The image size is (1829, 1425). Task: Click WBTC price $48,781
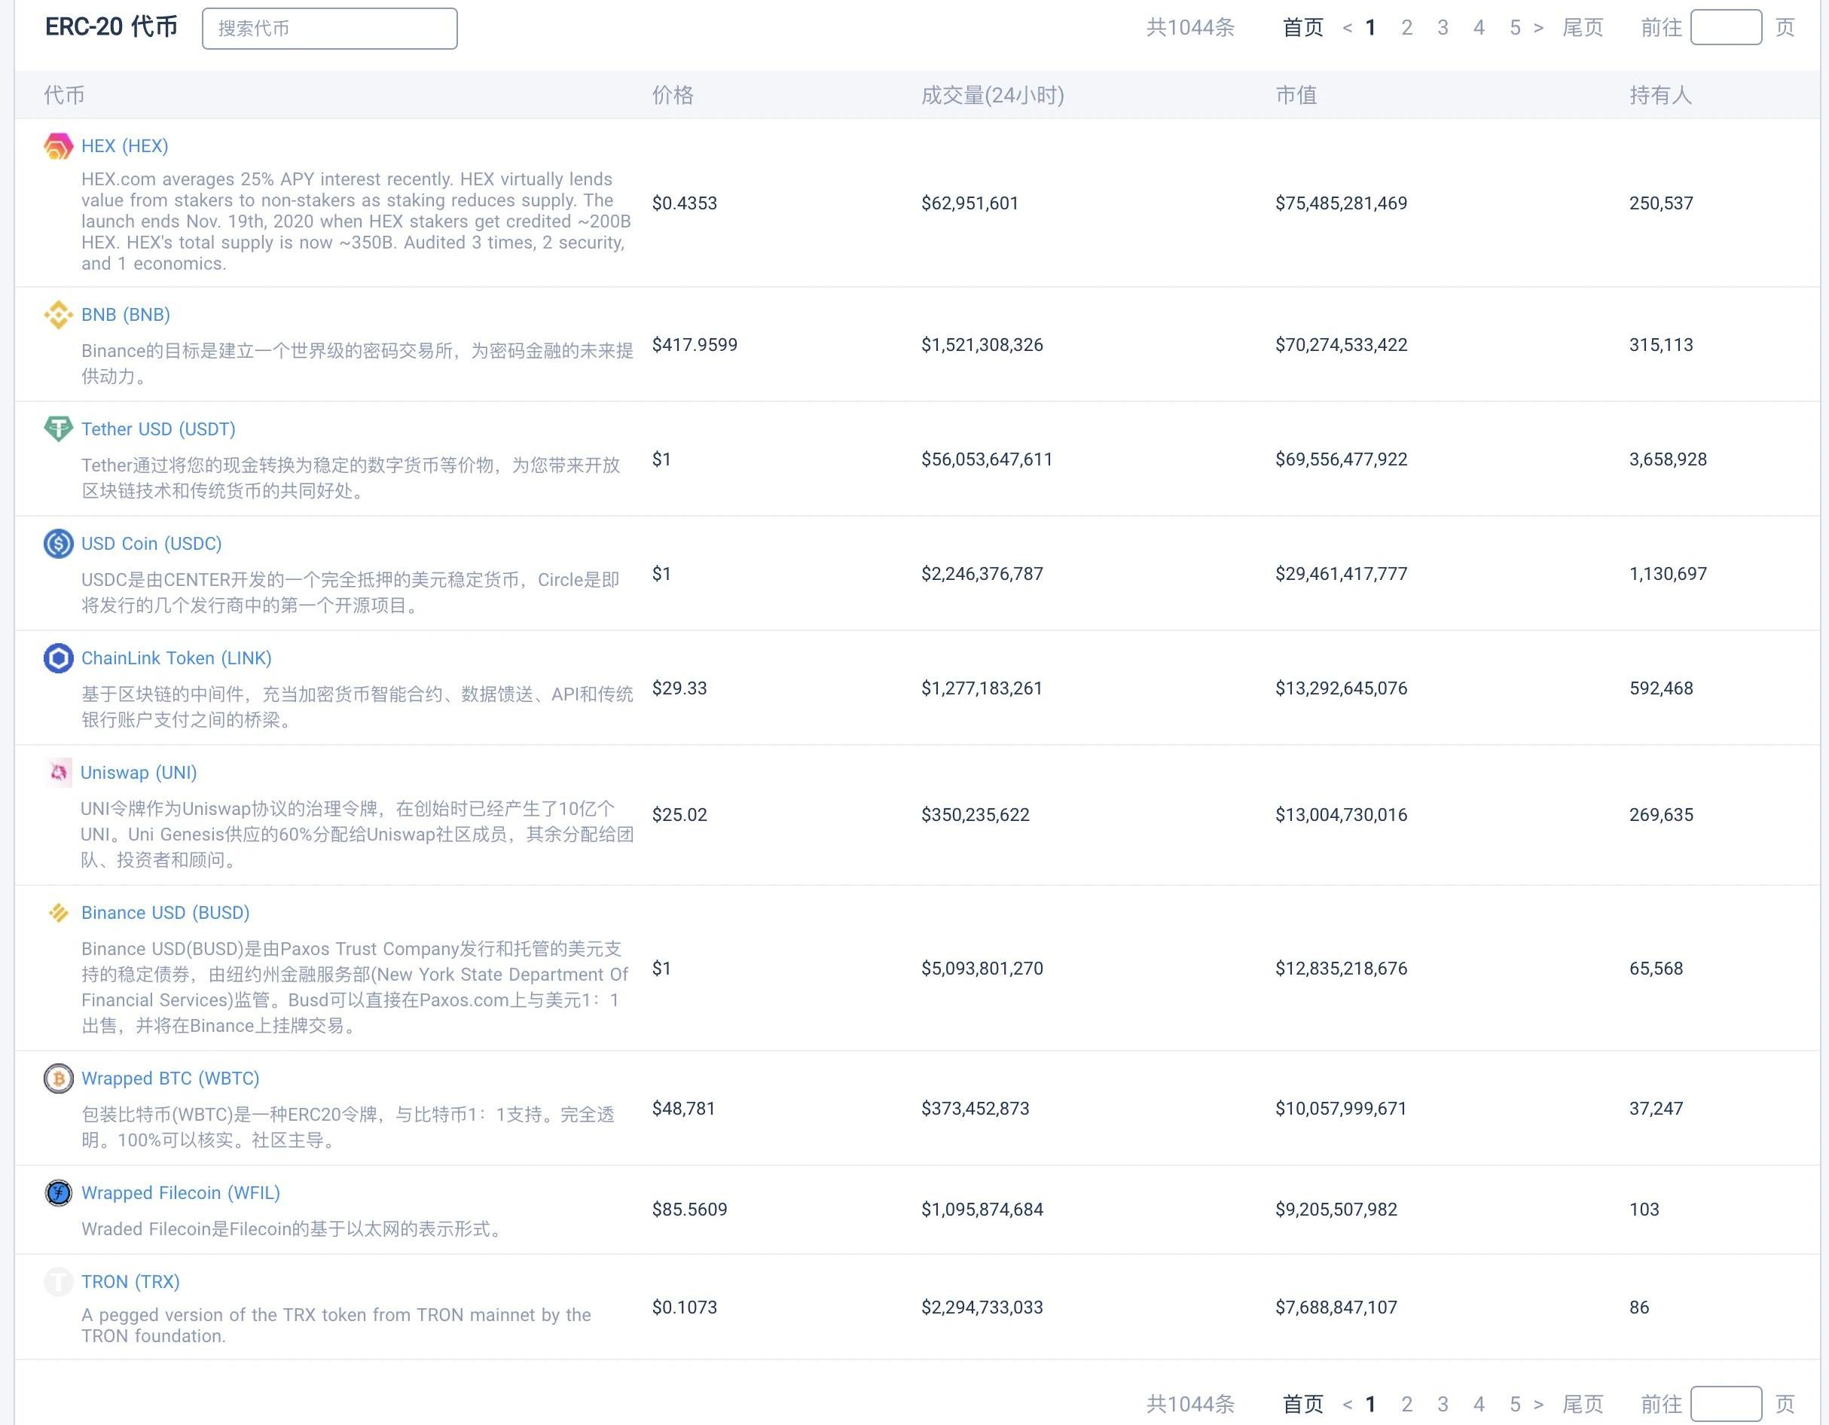[684, 1109]
